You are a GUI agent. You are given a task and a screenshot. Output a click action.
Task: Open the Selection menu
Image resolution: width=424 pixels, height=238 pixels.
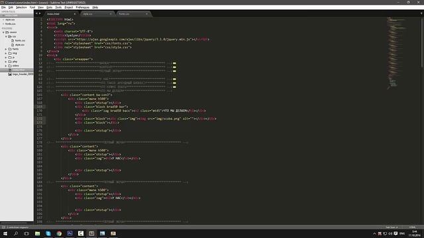[x=21, y=7]
